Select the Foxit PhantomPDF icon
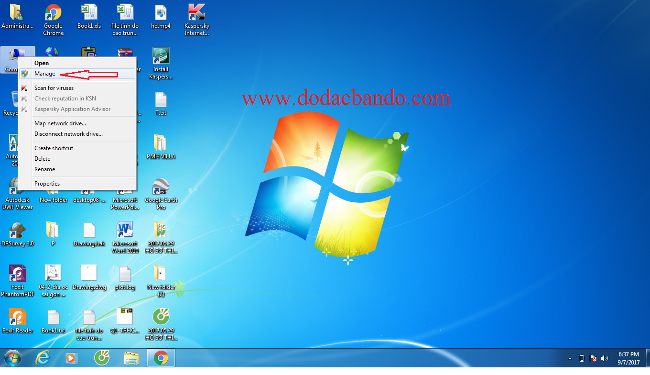 (18, 281)
